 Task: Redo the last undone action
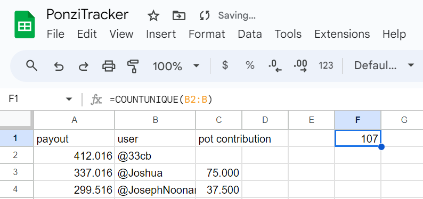(x=83, y=65)
